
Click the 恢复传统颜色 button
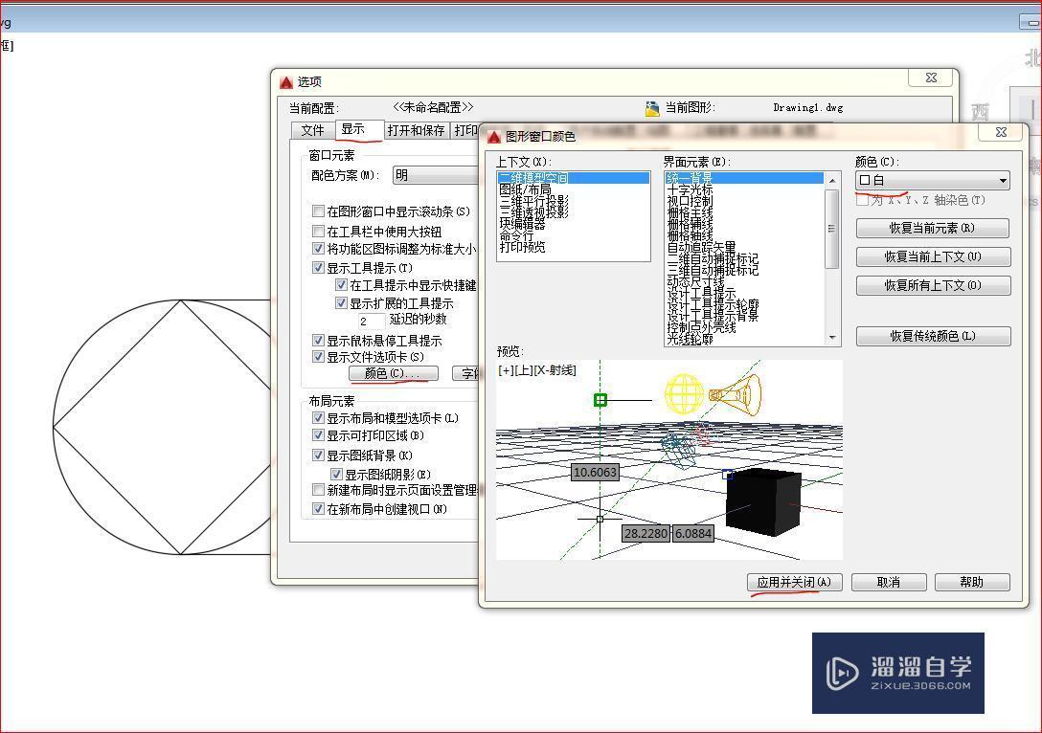pos(932,336)
